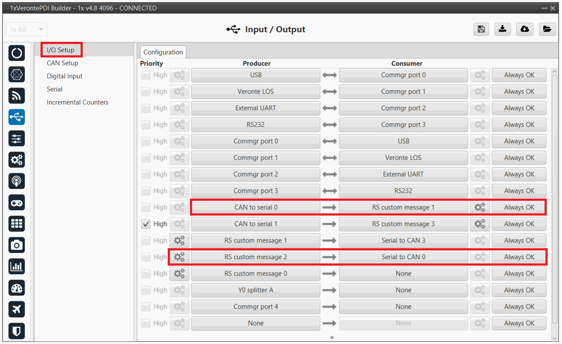The width and height of the screenshot is (562, 344).
Task: Uncheck High priority for CAN to serial 1
Action: [x=146, y=224]
